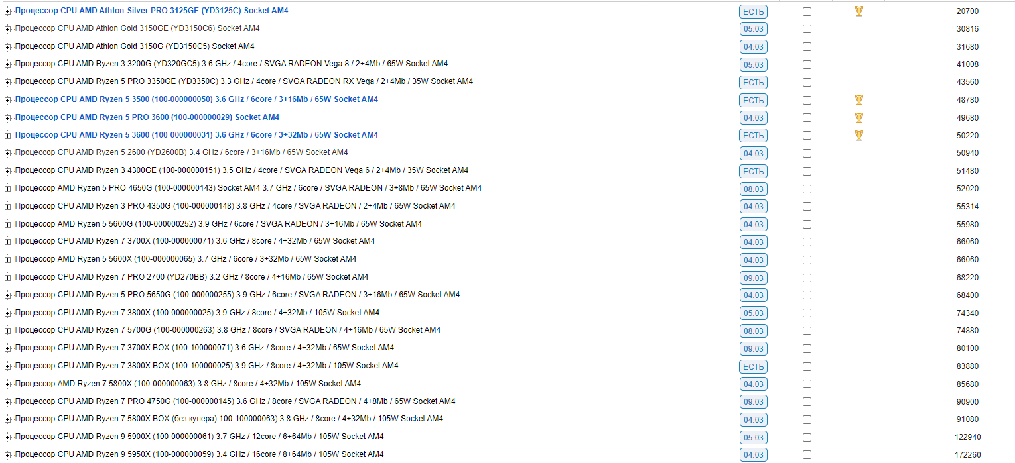Check the box for Ryzen 9 5900X
The height and width of the screenshot is (463, 1015).
click(807, 437)
